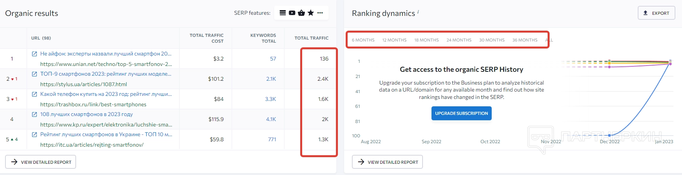682x175 pixels.
Task: Click the Ranking dynamics info icon
Action: coord(418,12)
